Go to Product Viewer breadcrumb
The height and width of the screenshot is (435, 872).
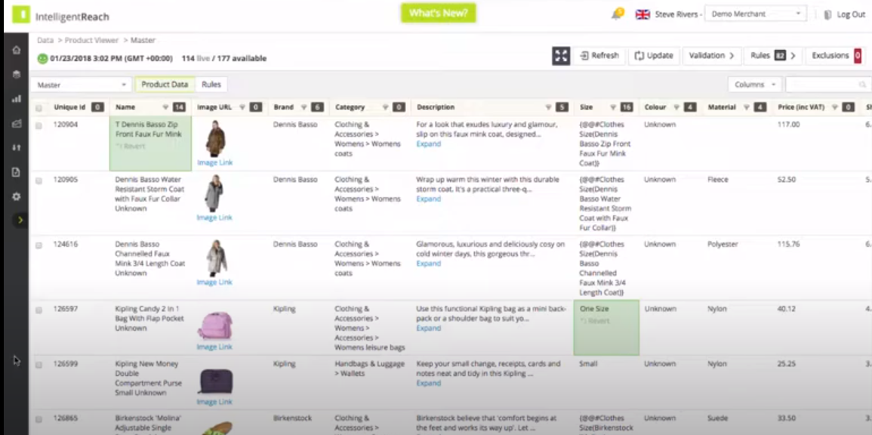point(91,40)
